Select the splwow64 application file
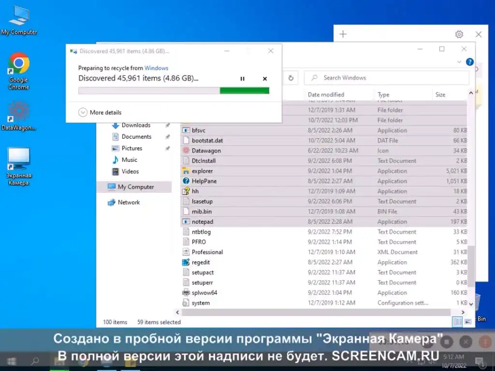Viewport: 495px width, 371px height. point(324,293)
